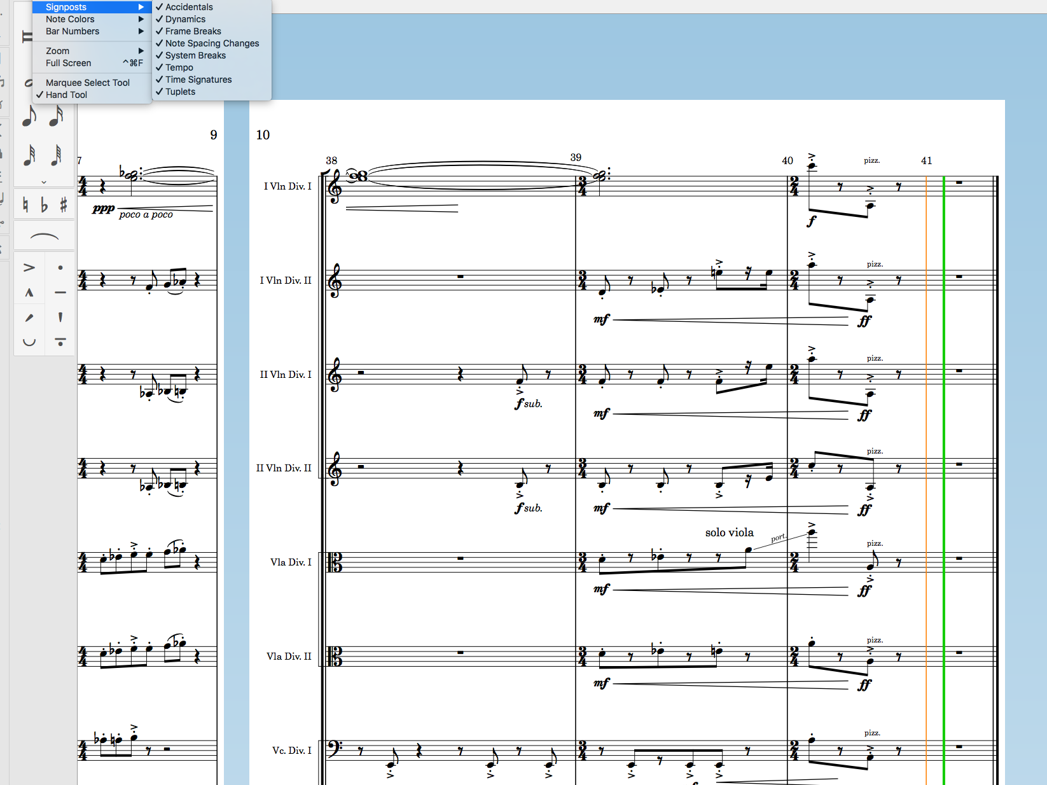Screen dimensions: 1047x785
Task: Select the 'I Vln Div. I' staff label
Action: point(288,186)
